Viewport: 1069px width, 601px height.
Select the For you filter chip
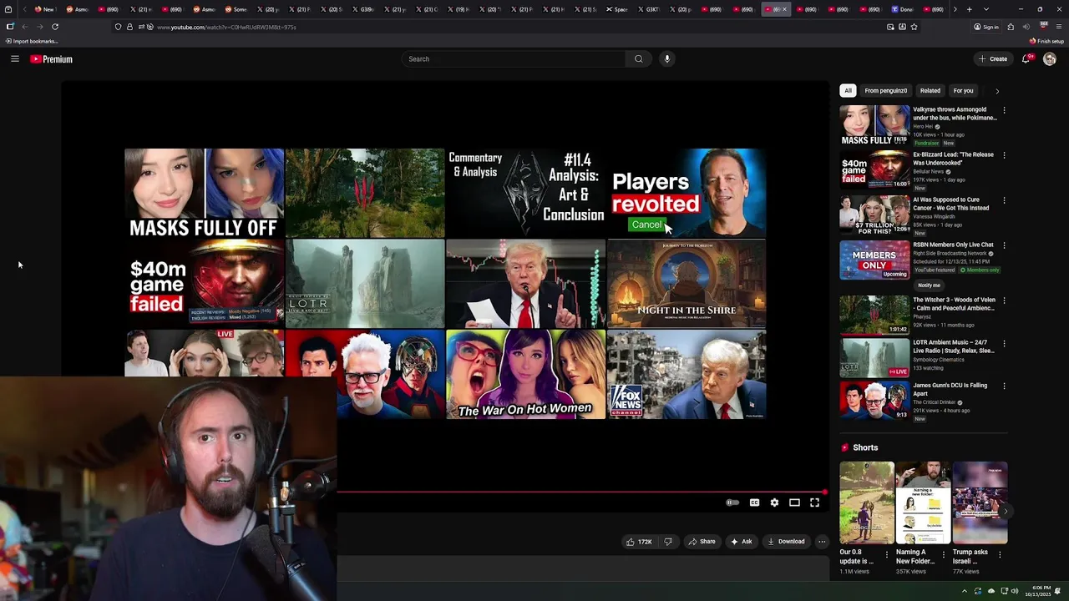[x=964, y=90]
